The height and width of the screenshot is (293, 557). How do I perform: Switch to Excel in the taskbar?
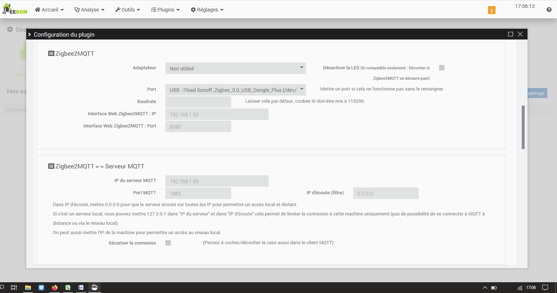[68, 288]
